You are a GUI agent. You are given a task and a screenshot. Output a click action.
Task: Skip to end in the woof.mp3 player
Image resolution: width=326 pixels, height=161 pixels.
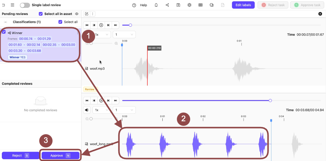point(115,25)
